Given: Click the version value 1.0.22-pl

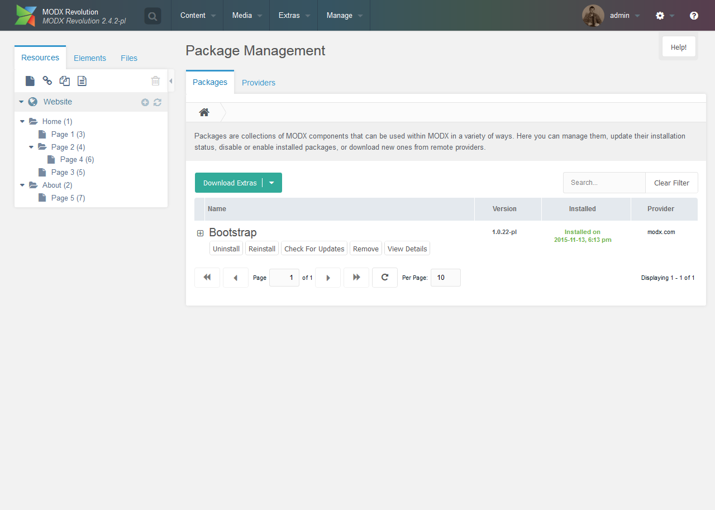Looking at the screenshot, I should coord(504,232).
